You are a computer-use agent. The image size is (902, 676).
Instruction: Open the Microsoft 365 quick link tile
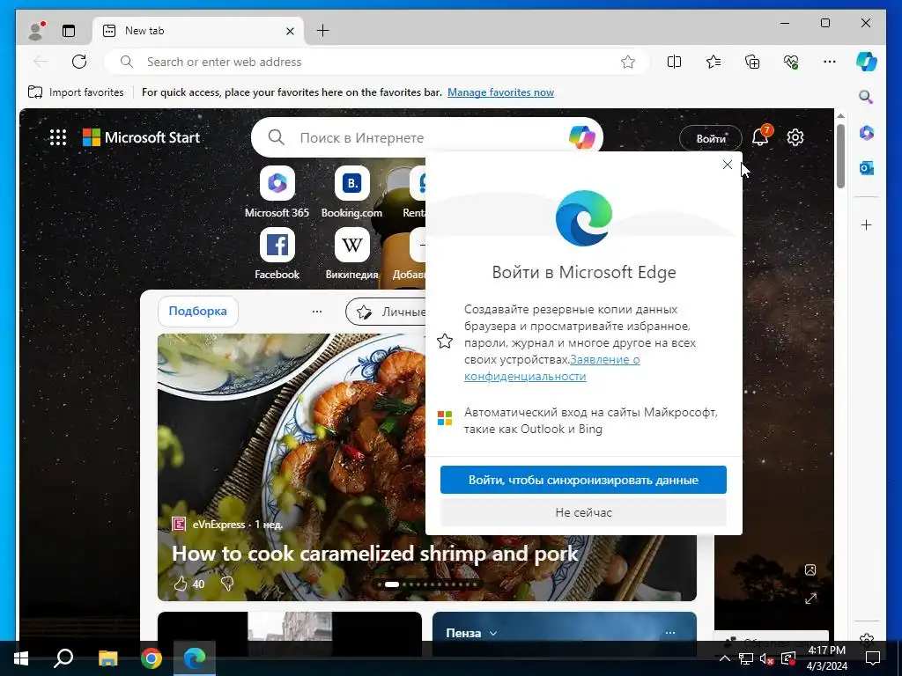(x=277, y=192)
